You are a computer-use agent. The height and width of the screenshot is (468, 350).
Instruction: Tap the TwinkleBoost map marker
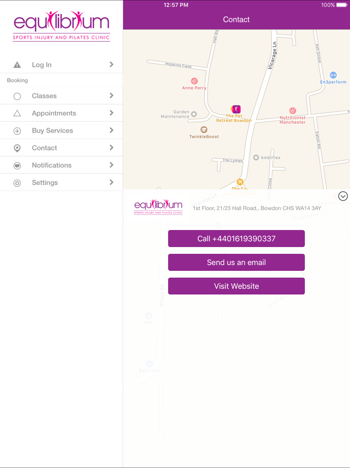(x=204, y=130)
